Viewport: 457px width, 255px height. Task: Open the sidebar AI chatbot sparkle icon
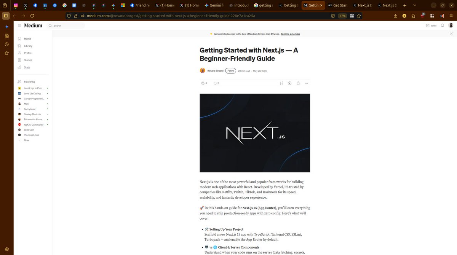pyautogui.click(x=6, y=27)
